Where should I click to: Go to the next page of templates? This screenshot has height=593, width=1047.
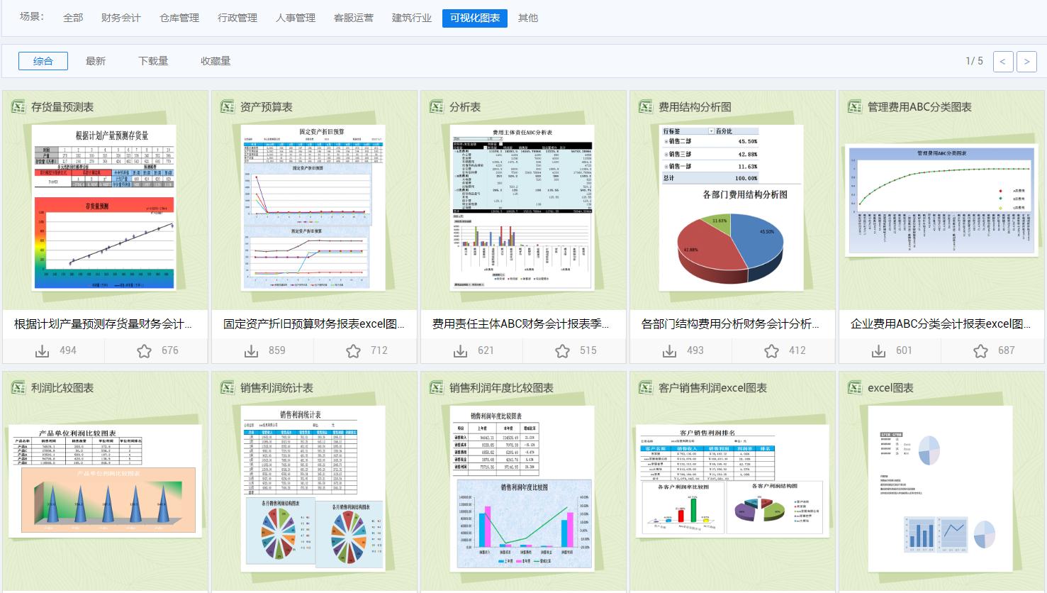pos(1026,61)
